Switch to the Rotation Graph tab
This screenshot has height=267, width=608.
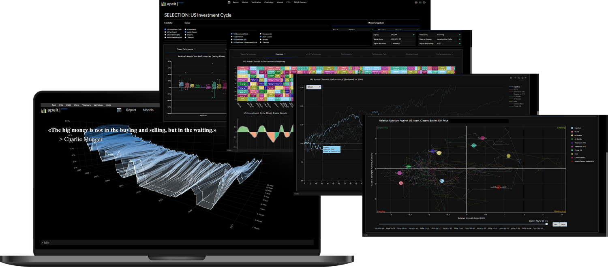(x=411, y=54)
